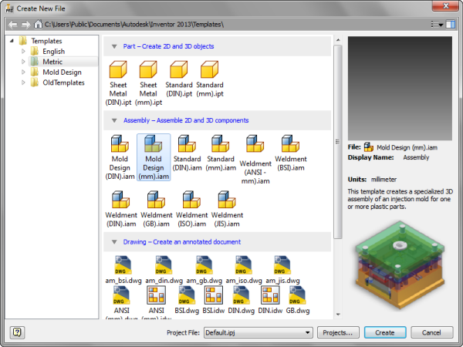Screen dimensions: 463x347
Task: Expand the OldTemplates folder node
Action: 23,83
